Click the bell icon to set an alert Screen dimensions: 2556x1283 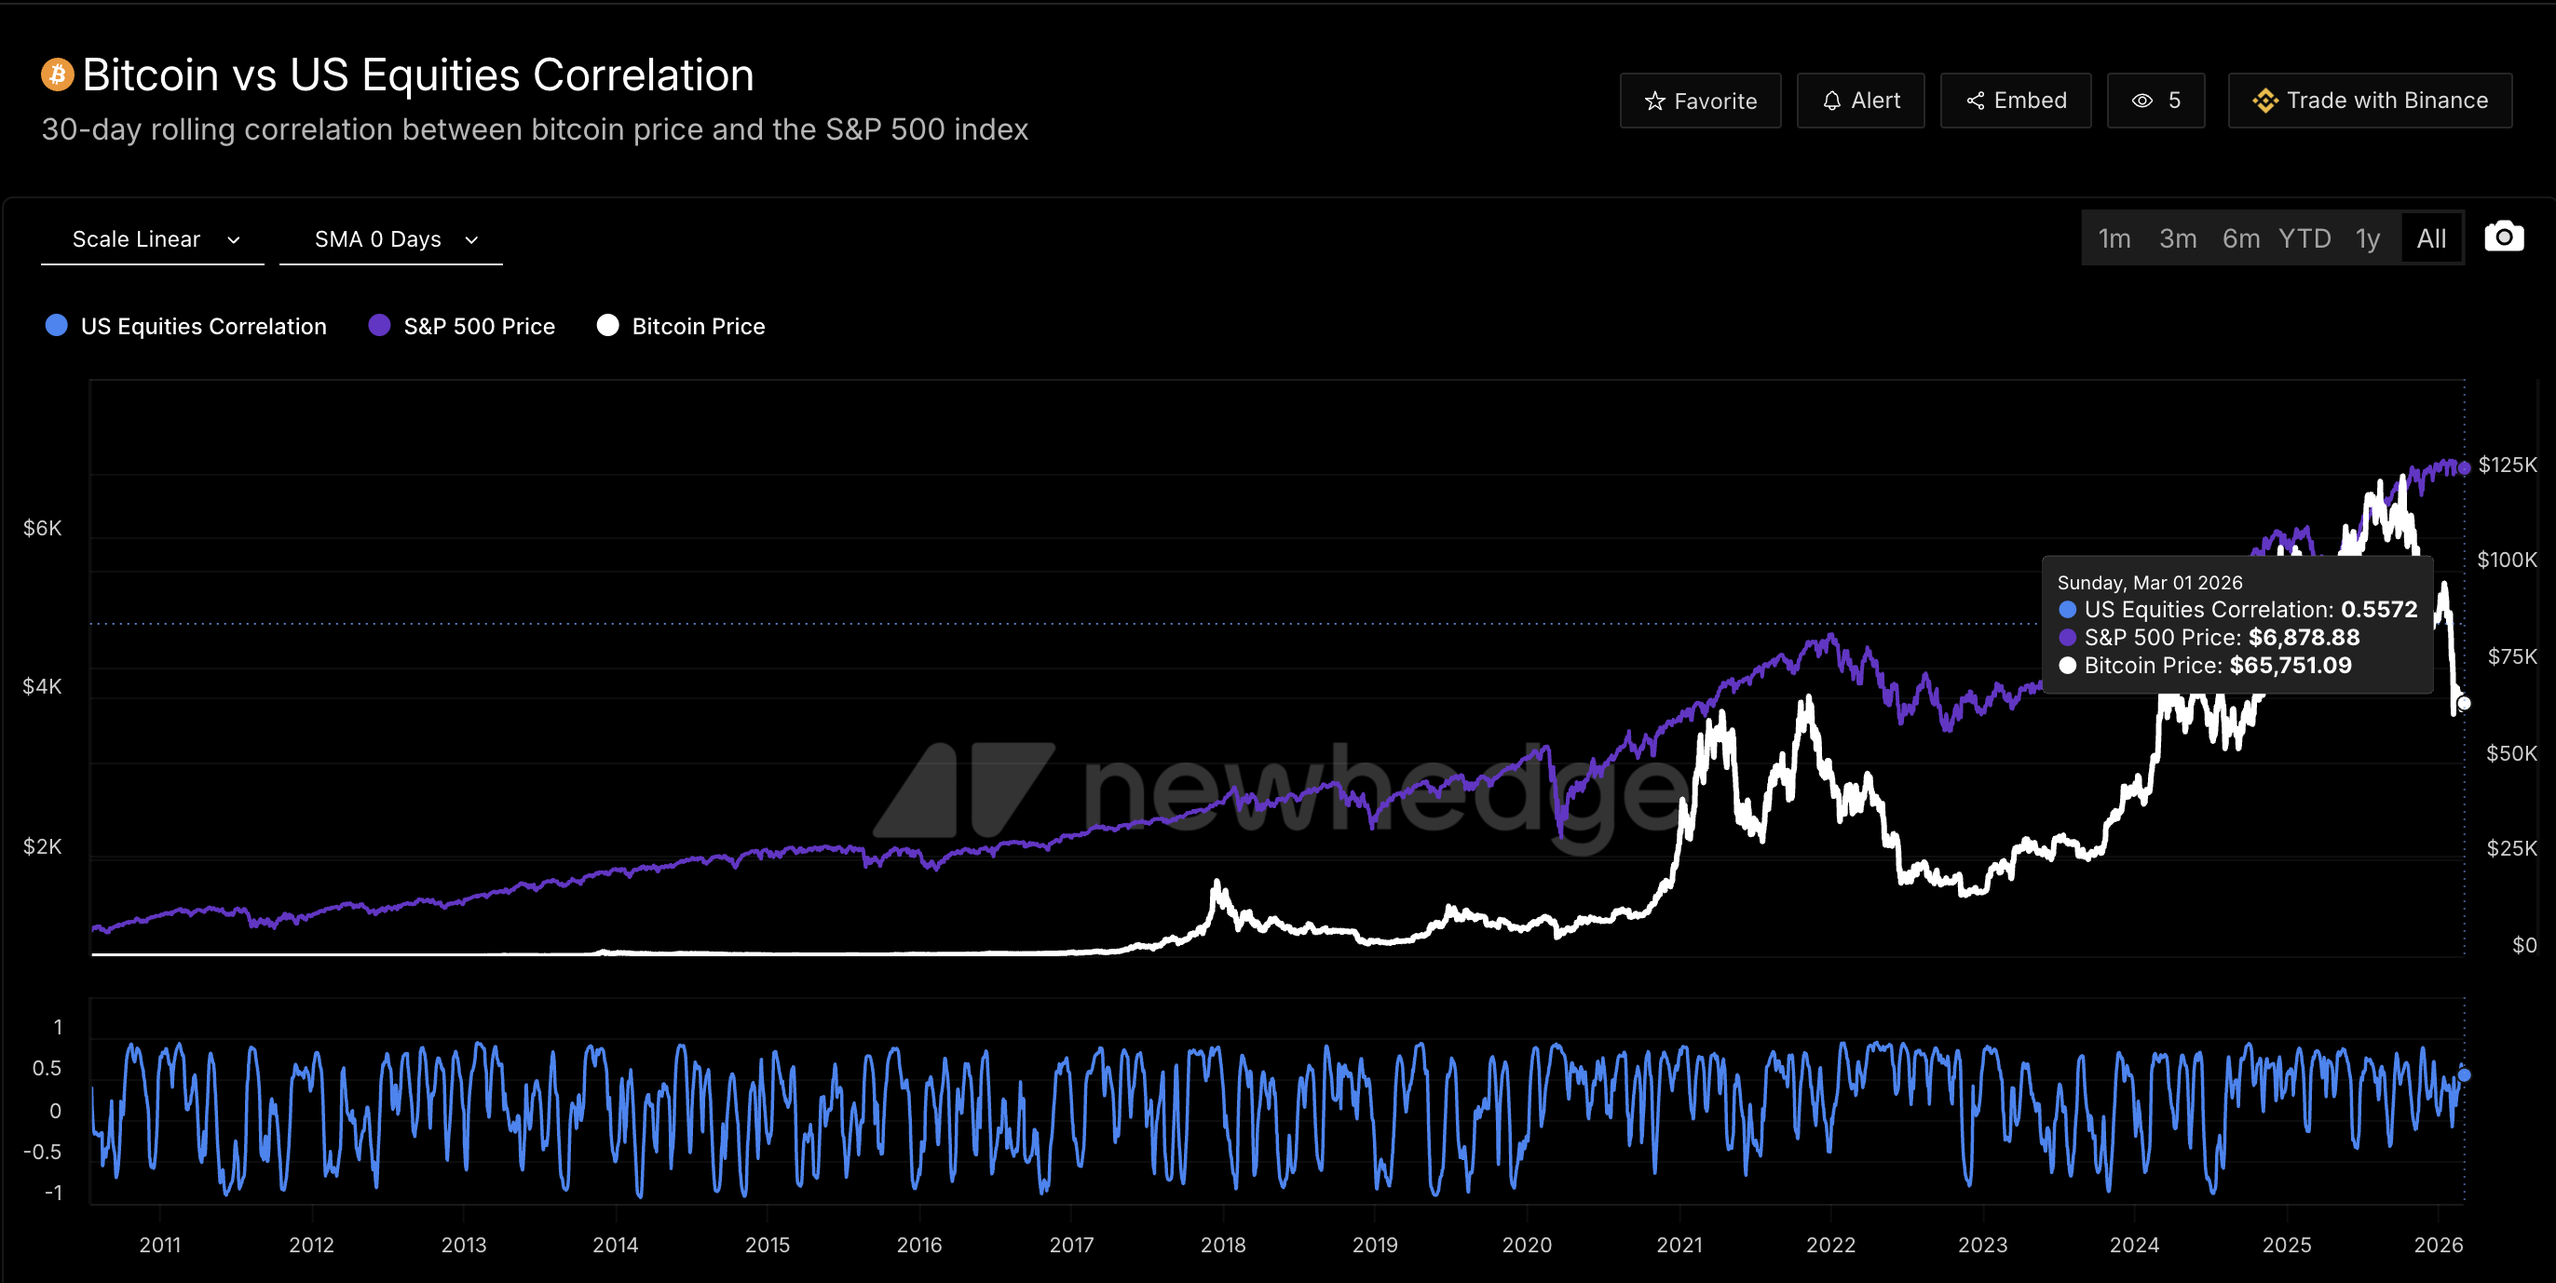click(x=1830, y=101)
